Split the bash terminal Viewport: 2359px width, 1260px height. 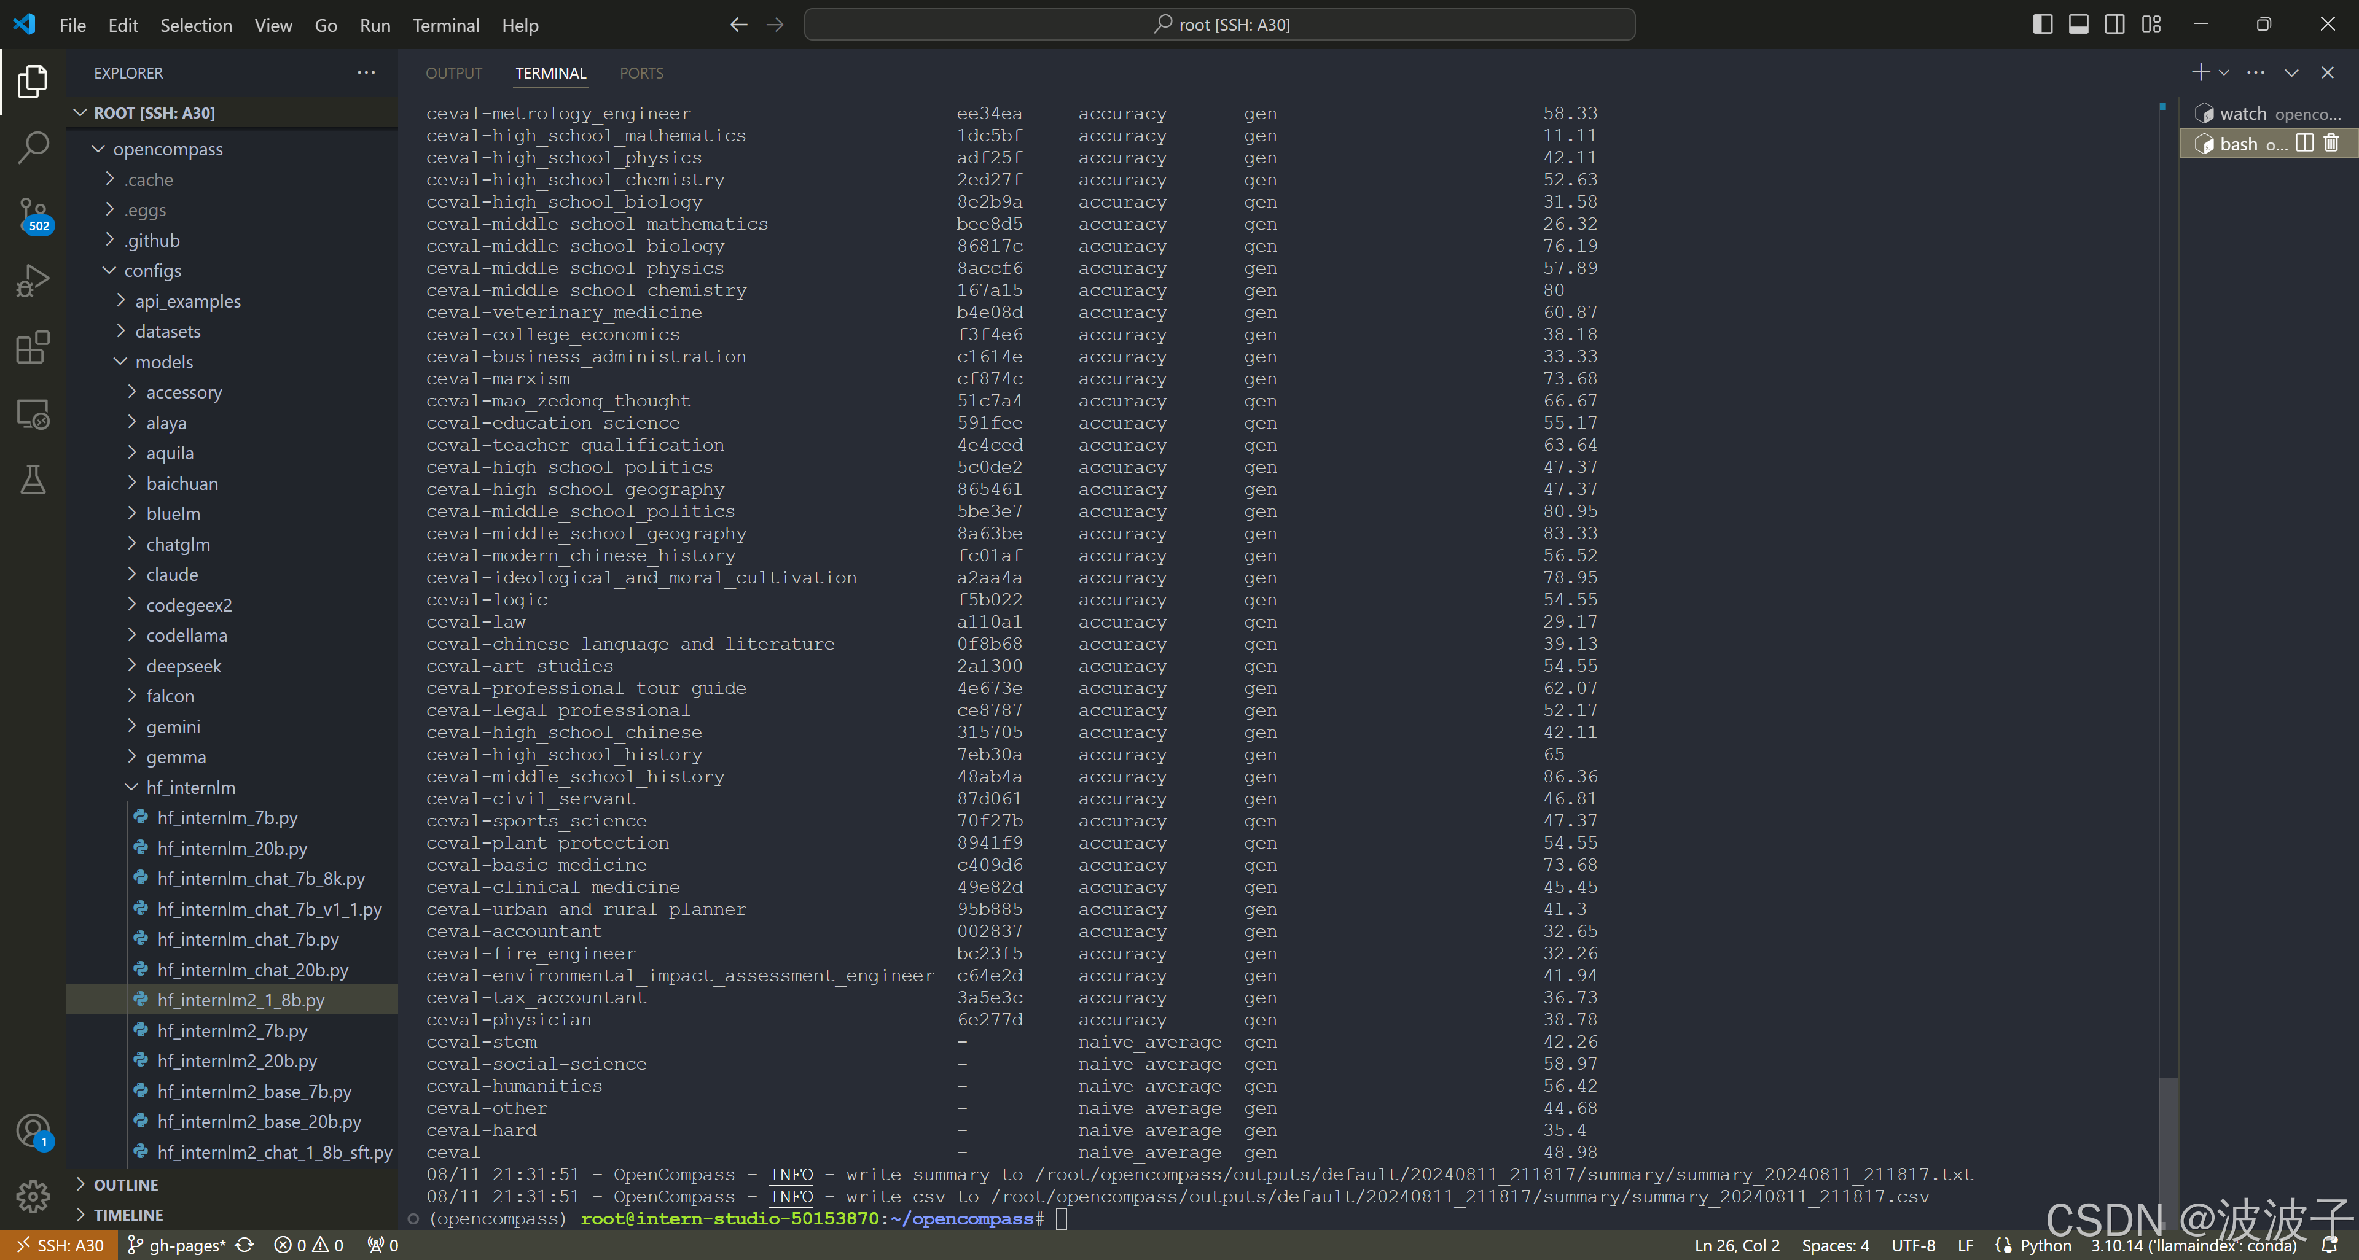coord(2305,144)
